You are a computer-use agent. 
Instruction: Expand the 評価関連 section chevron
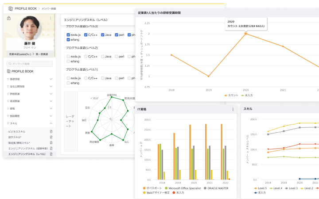[51, 94]
